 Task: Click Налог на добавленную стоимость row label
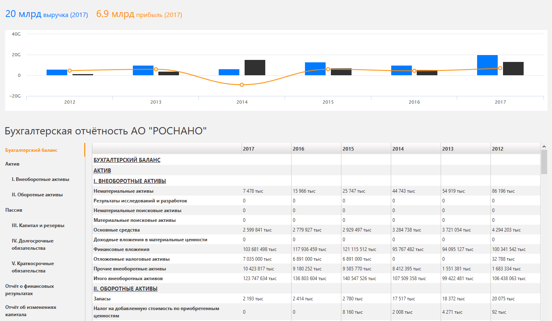[x=156, y=312]
